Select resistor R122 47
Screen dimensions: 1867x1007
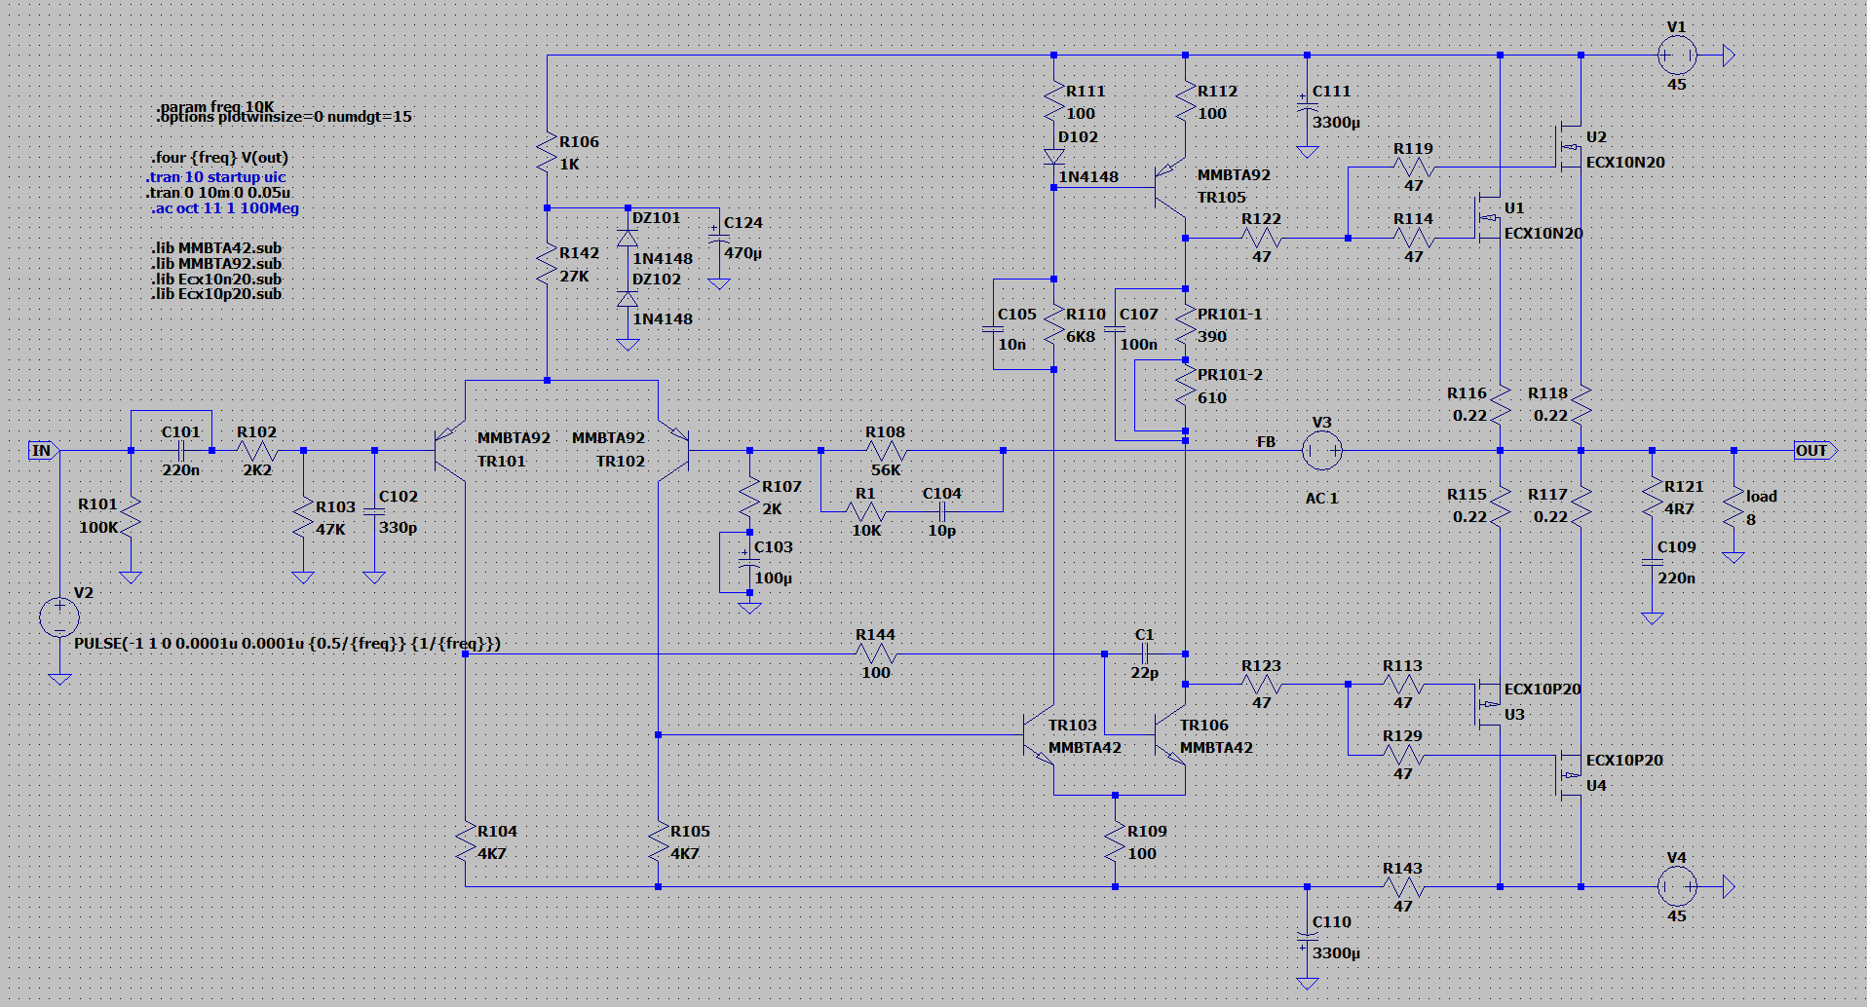[x=1261, y=238]
